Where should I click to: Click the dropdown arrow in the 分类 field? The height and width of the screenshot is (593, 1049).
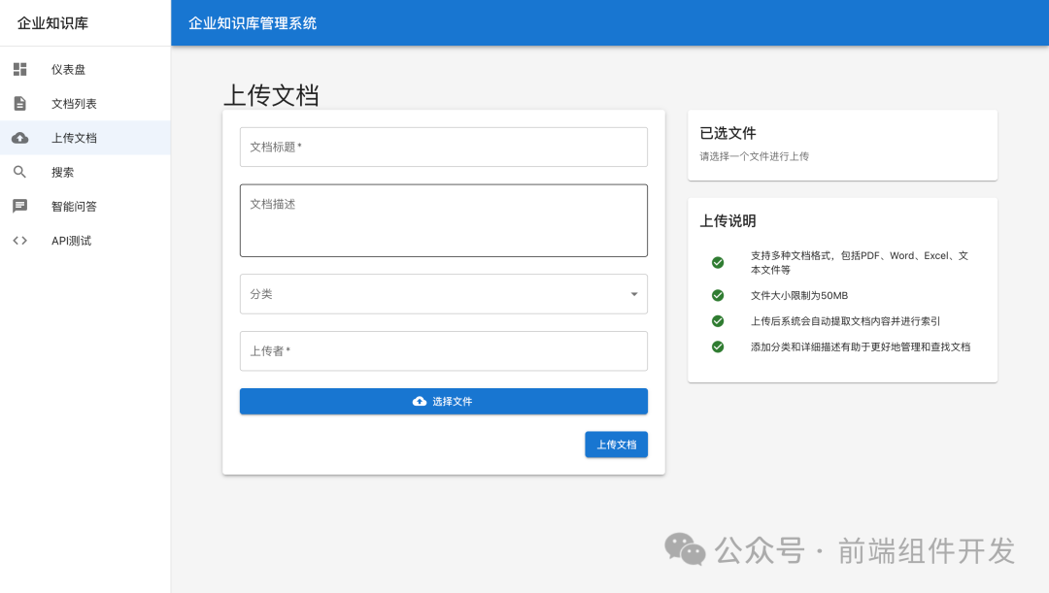pos(633,293)
